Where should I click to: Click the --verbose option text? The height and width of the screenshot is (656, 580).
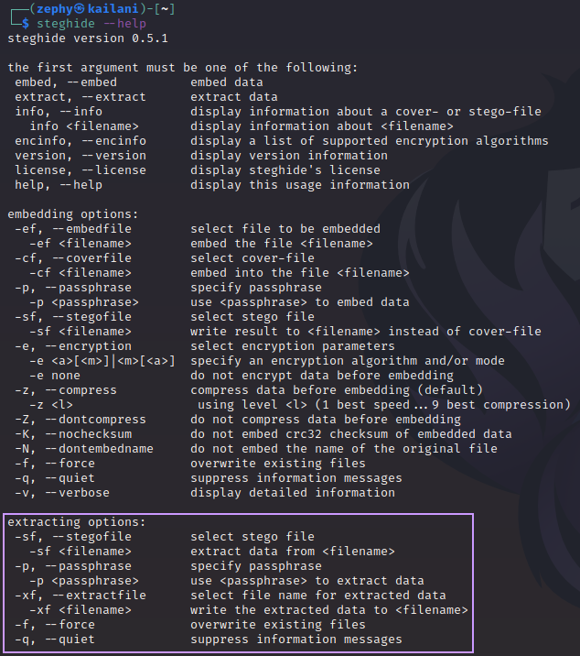click(x=78, y=492)
